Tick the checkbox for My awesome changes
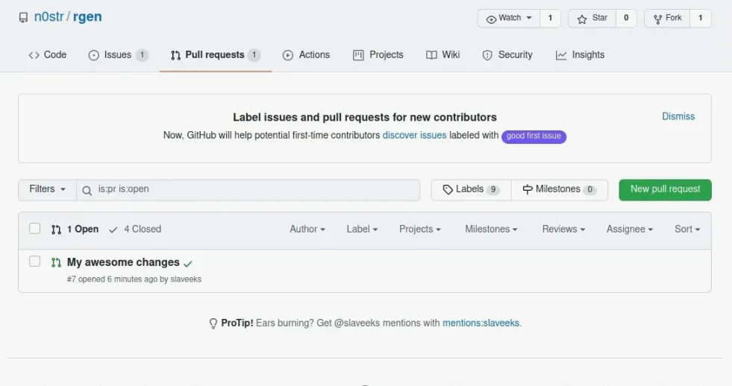 pyautogui.click(x=34, y=261)
